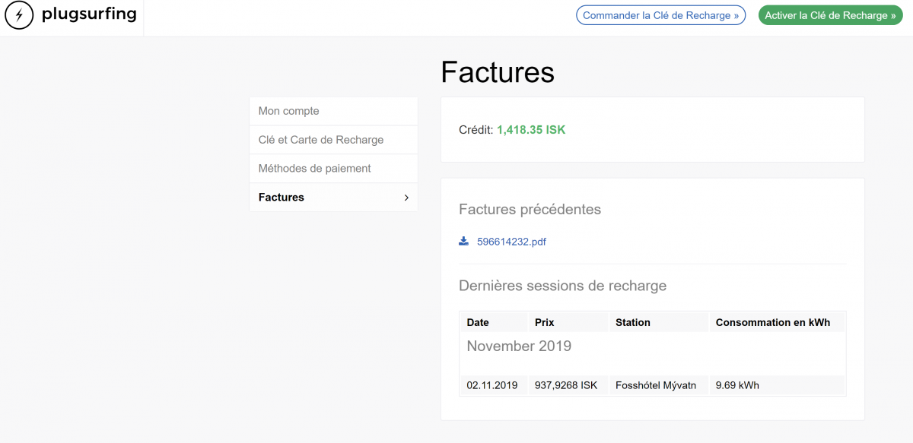Select the Factures sidebar label
Screen dimensions: 913x443
(282, 198)
